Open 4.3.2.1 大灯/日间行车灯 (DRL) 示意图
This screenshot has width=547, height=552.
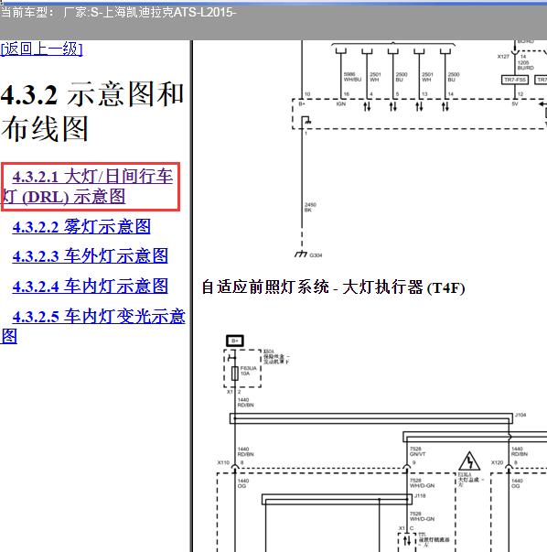[88, 187]
